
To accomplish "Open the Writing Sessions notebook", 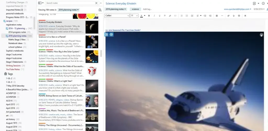I will coord(13,66).
